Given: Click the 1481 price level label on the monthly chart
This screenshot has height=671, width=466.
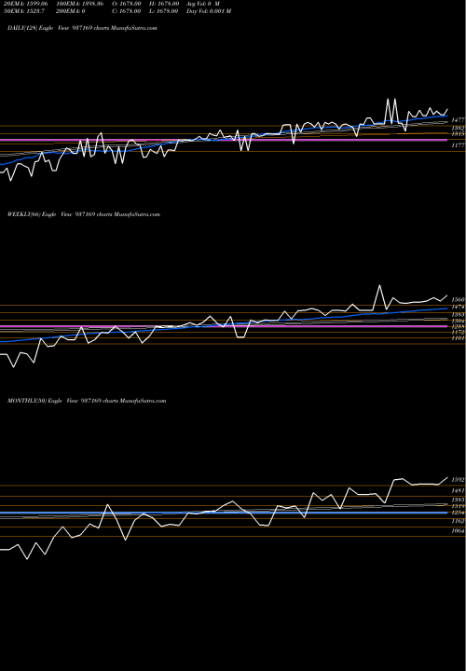Looking at the screenshot, I should coord(458,491).
